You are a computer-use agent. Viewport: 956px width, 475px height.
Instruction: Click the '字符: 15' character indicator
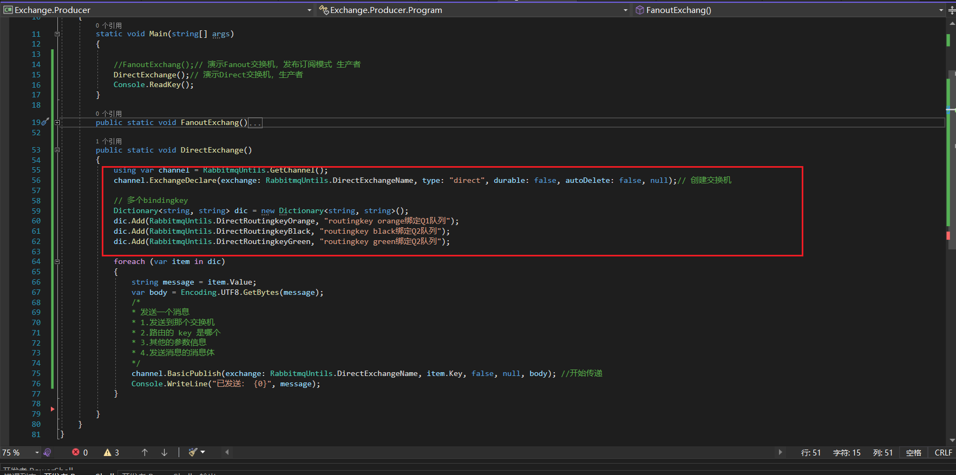(847, 453)
